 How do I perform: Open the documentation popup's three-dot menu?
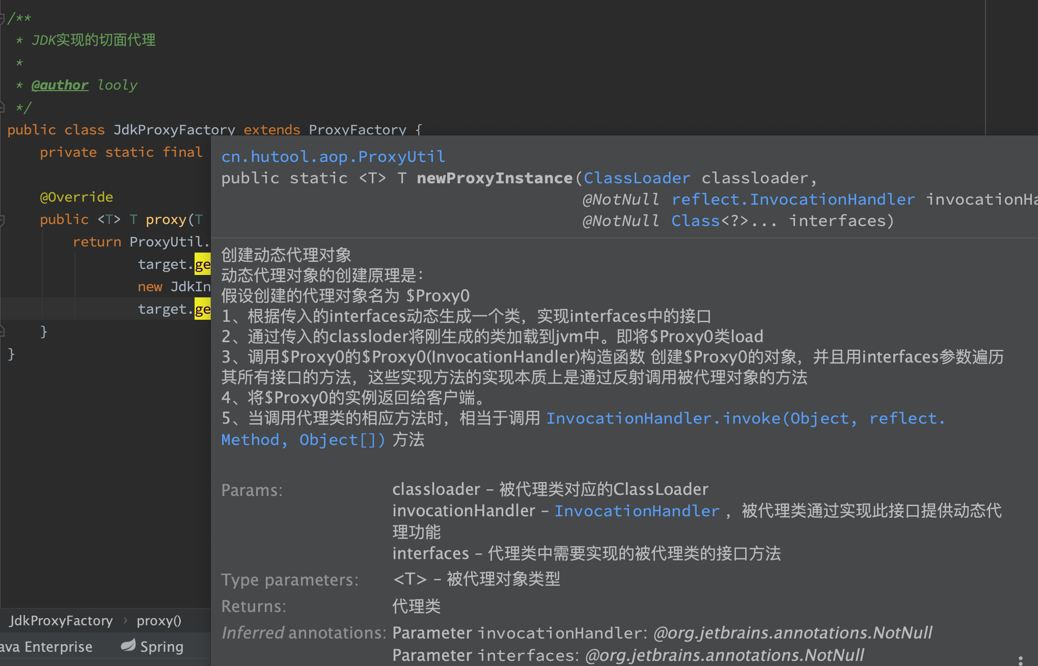point(1020,661)
